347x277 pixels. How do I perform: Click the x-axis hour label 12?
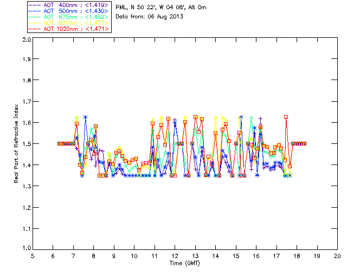pyautogui.click(x=175, y=256)
